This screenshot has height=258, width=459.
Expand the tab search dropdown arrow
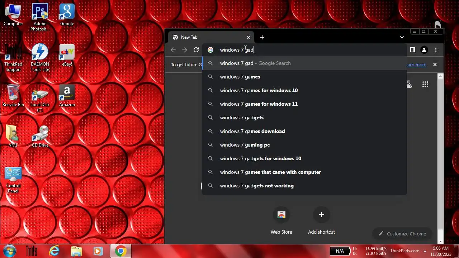[402, 37]
